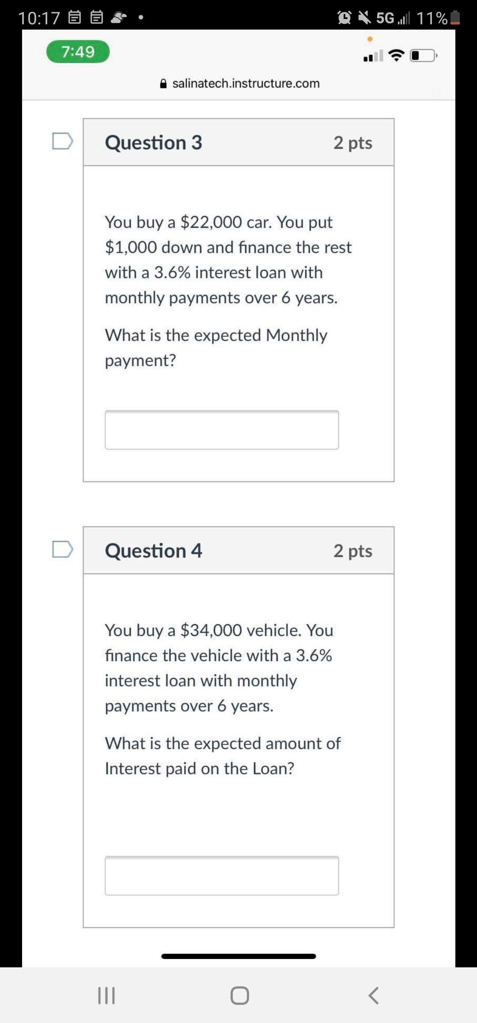Tap the black home indicator bar

click(x=238, y=956)
